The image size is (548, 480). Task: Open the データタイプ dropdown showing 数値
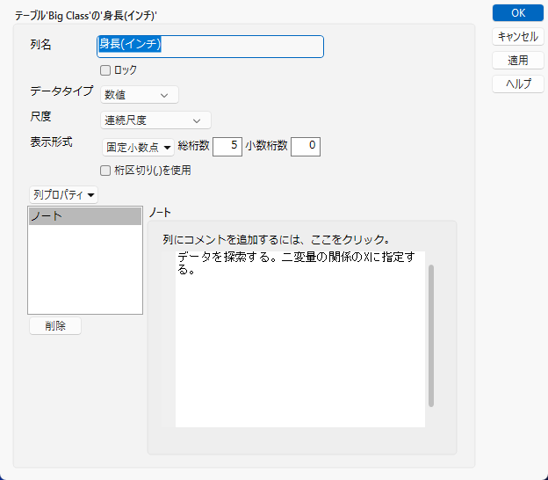click(x=140, y=95)
